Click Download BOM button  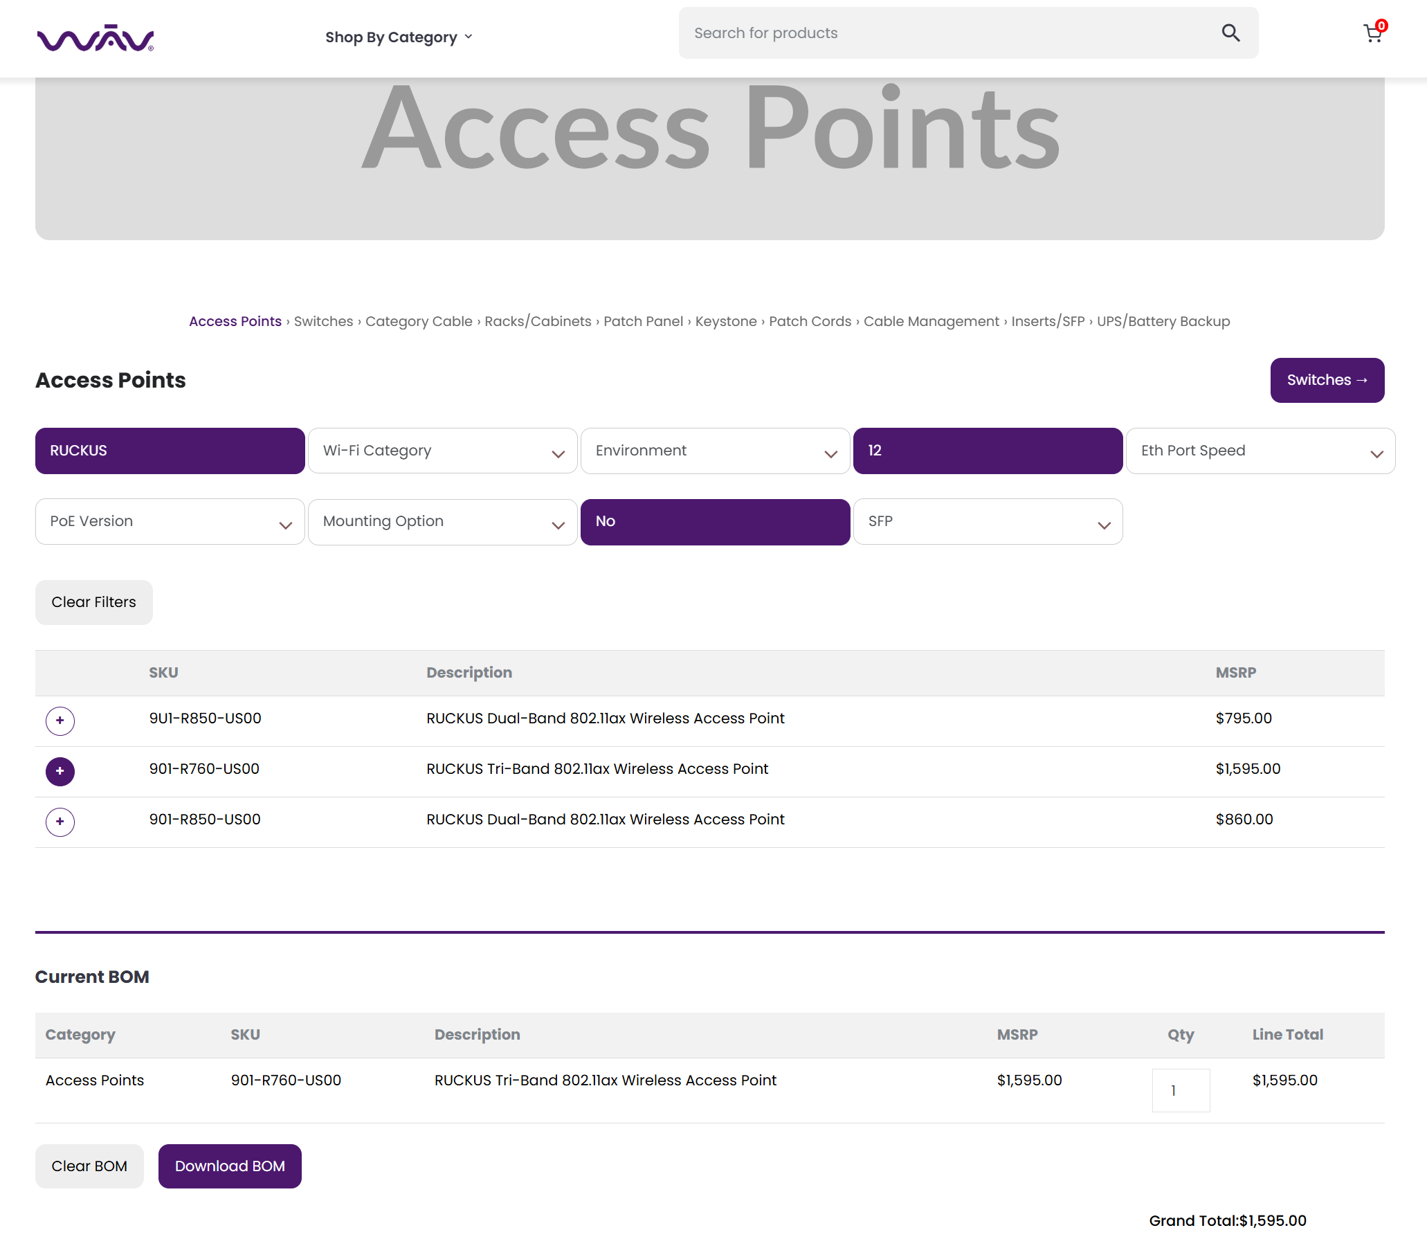pos(230,1166)
